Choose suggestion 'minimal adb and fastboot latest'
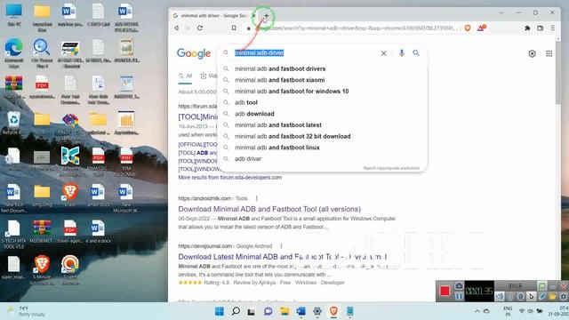 click(x=322, y=124)
